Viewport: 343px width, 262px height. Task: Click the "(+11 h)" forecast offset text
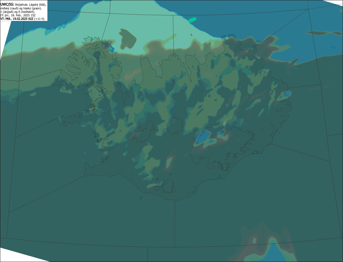[39, 19]
